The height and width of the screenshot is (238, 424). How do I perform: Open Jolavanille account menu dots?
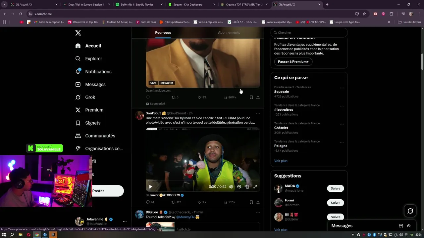click(x=125, y=221)
